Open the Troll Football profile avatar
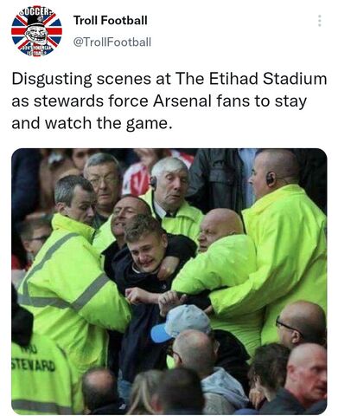This screenshot has height=416, width=338. click(36, 31)
